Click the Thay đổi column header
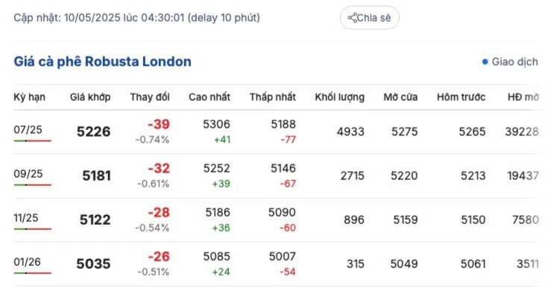This screenshot has width=551, height=292. point(150,97)
